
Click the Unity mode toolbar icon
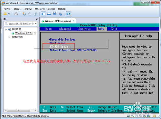point(60,14)
